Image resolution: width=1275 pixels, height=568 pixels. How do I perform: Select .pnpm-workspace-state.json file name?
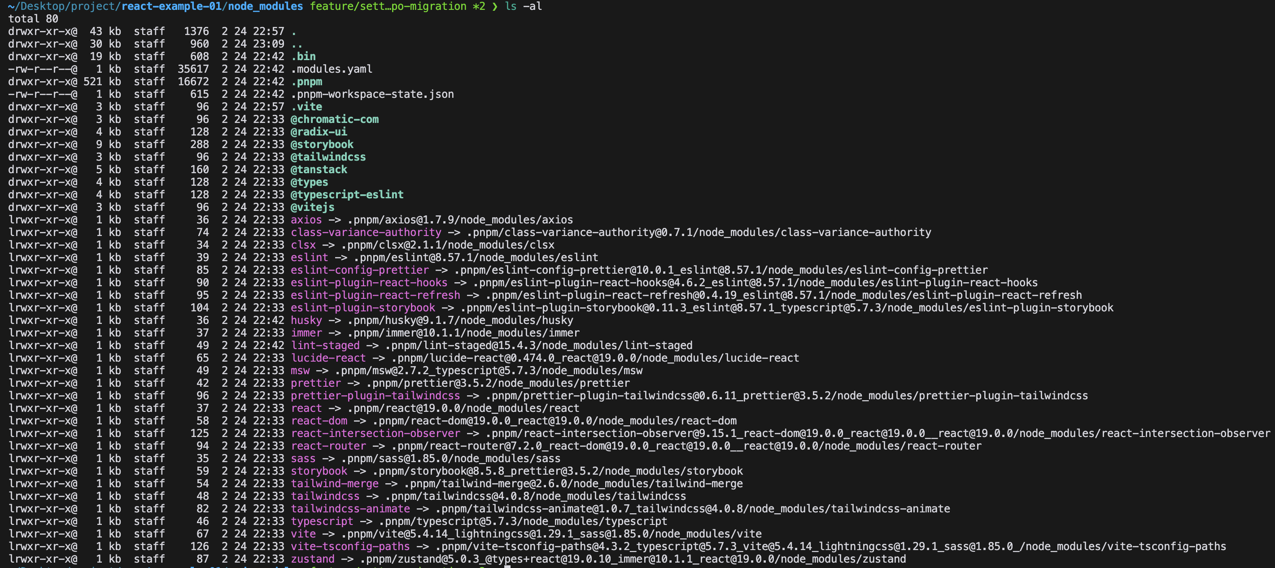pyautogui.click(x=372, y=94)
